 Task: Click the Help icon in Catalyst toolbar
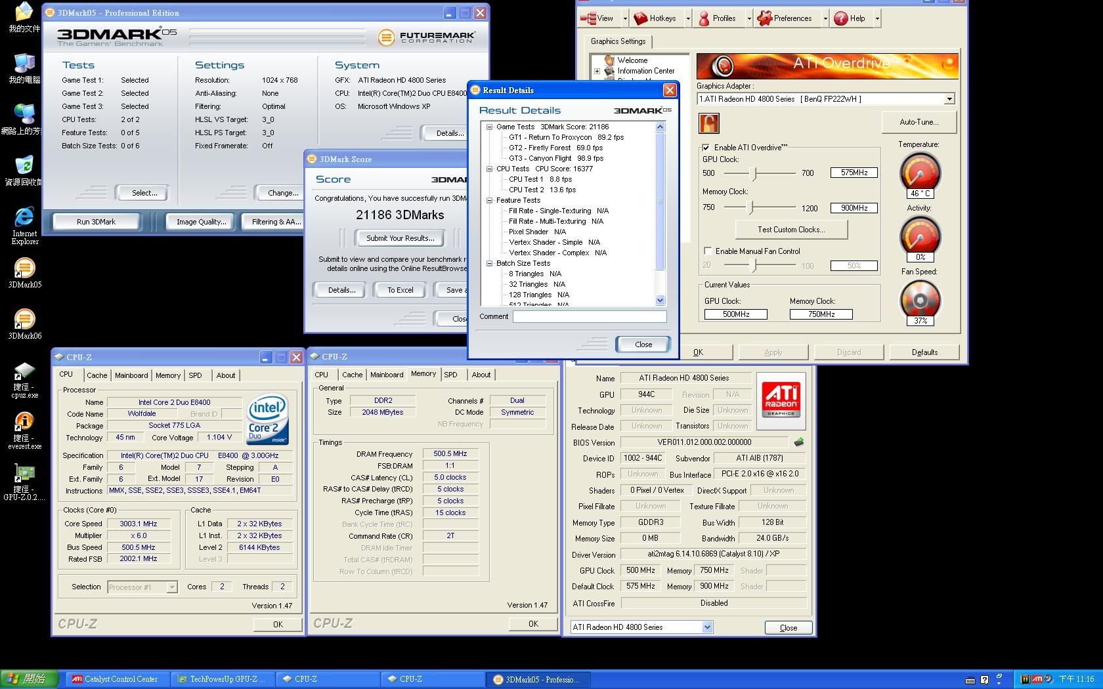click(840, 18)
